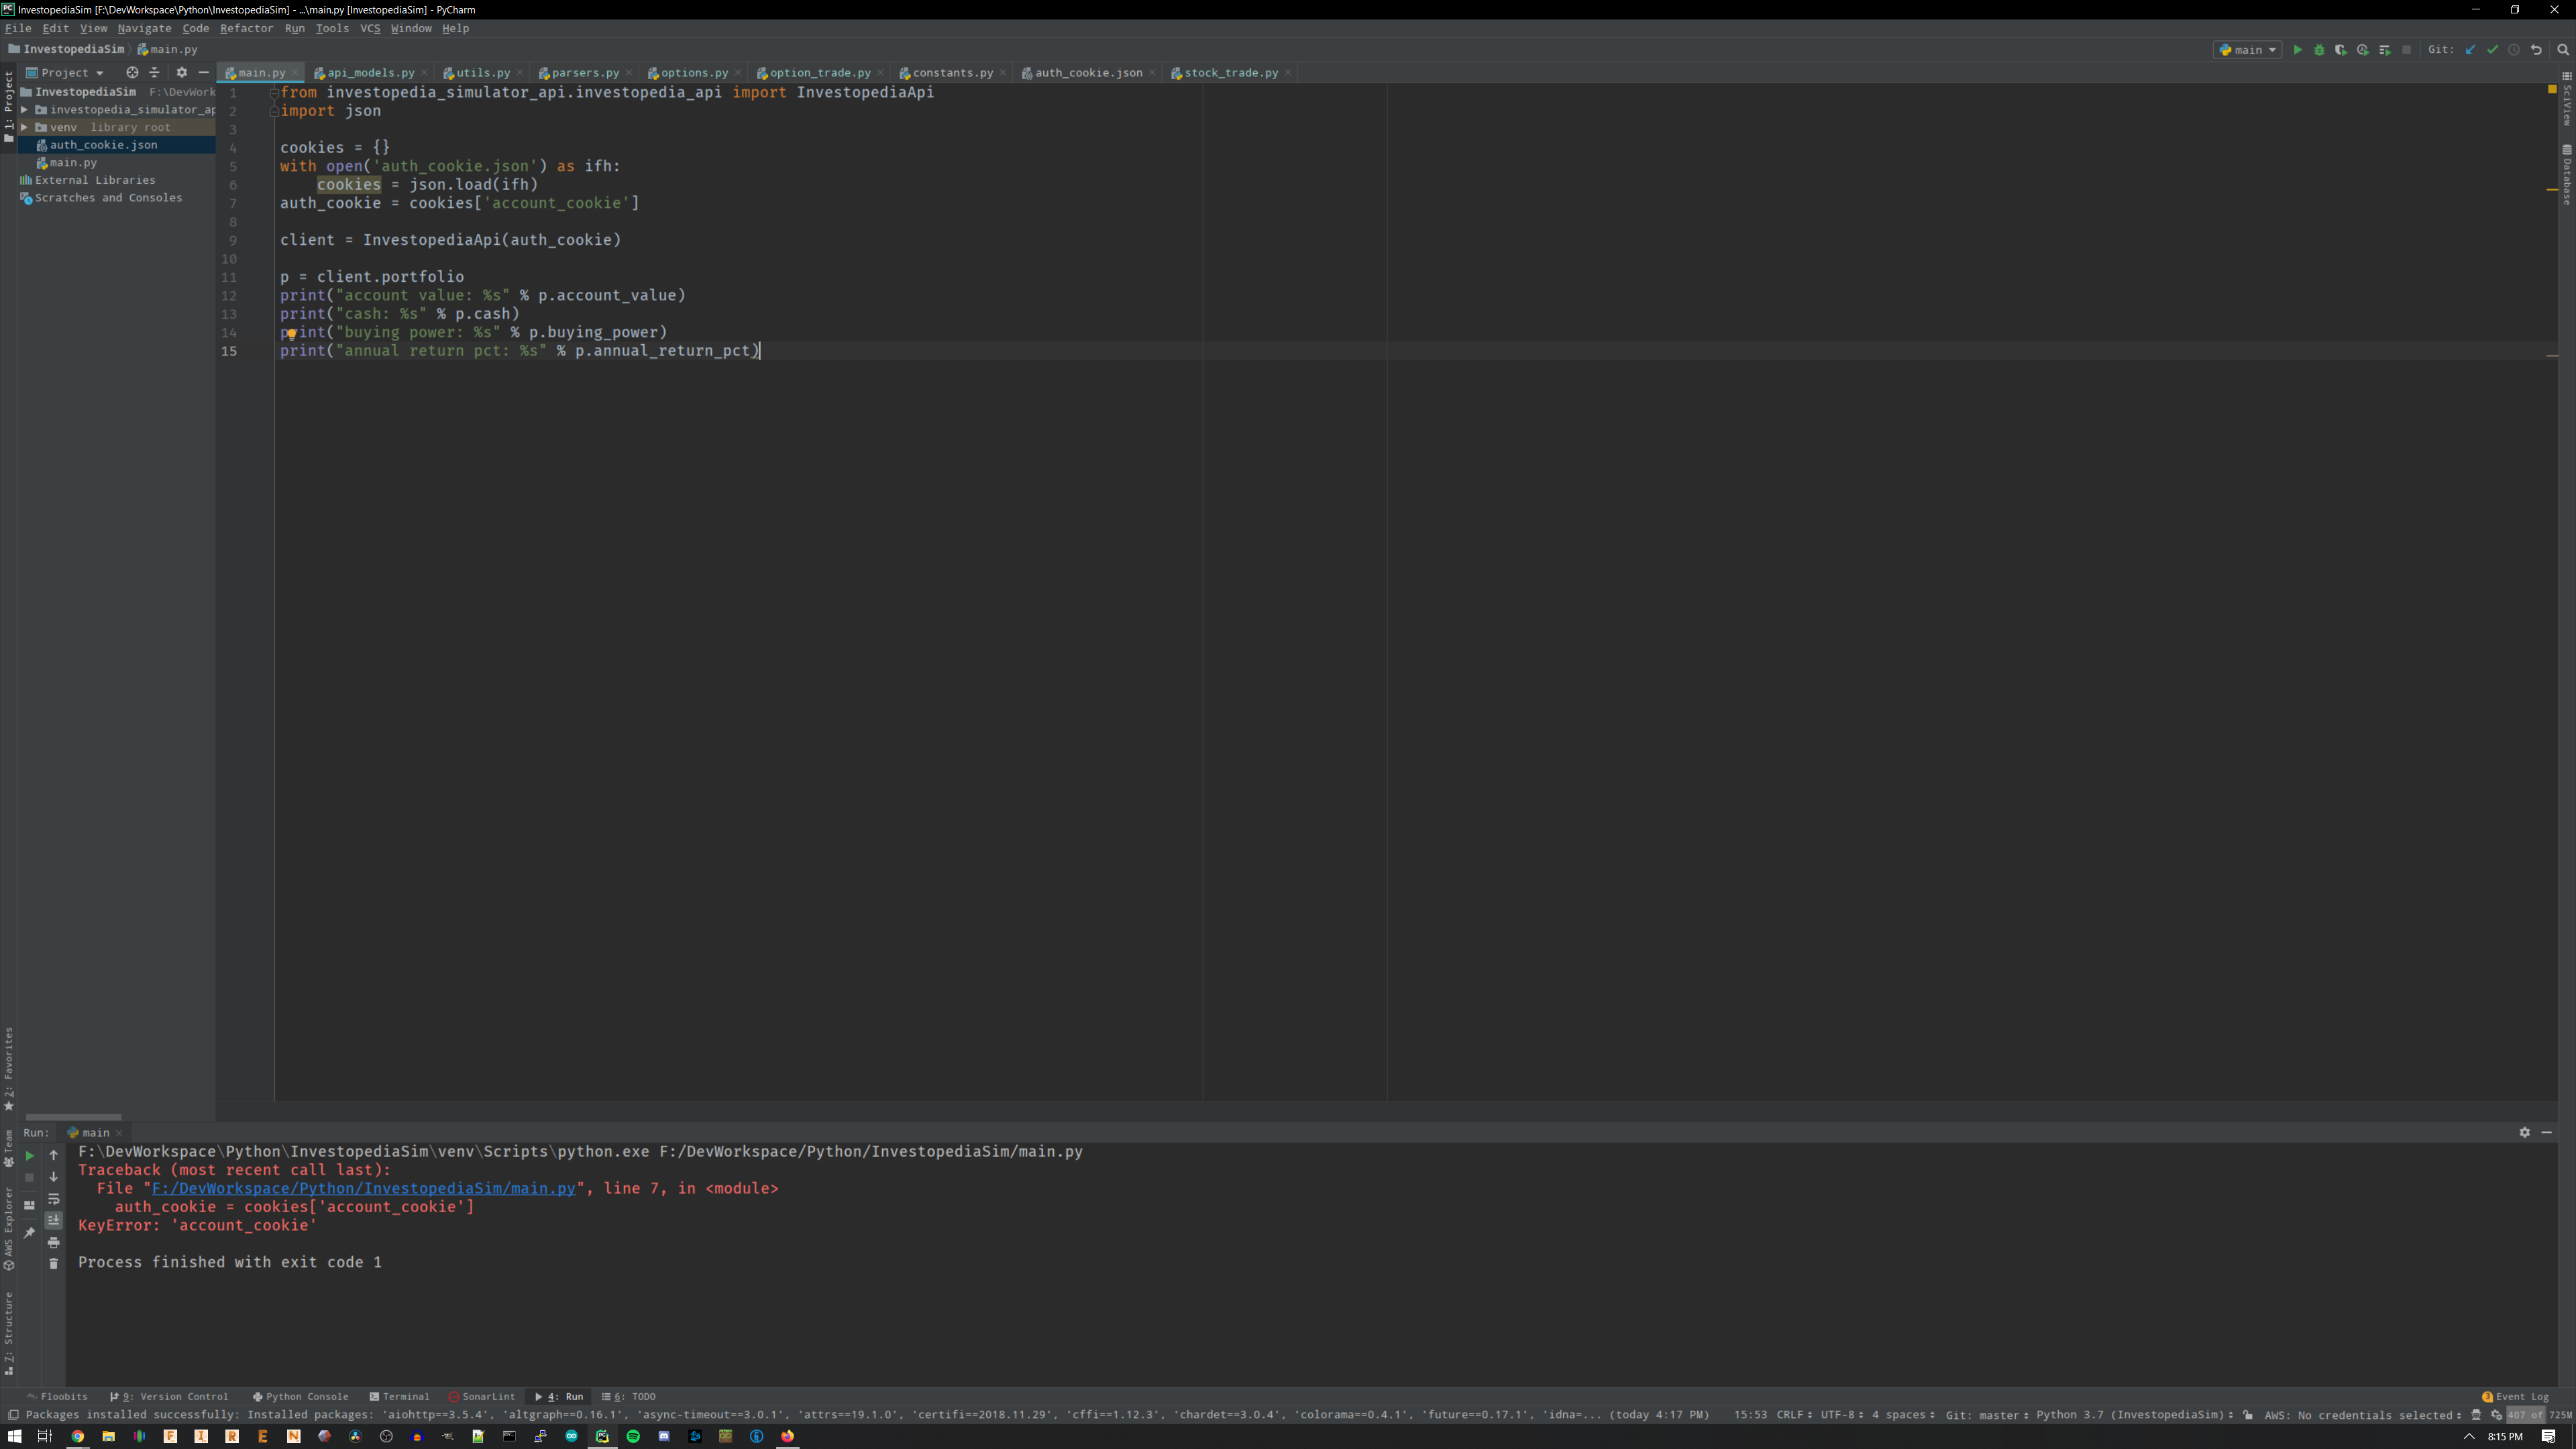Toggle pin tab in Run panel
The height and width of the screenshot is (1449, 2576).
click(29, 1233)
